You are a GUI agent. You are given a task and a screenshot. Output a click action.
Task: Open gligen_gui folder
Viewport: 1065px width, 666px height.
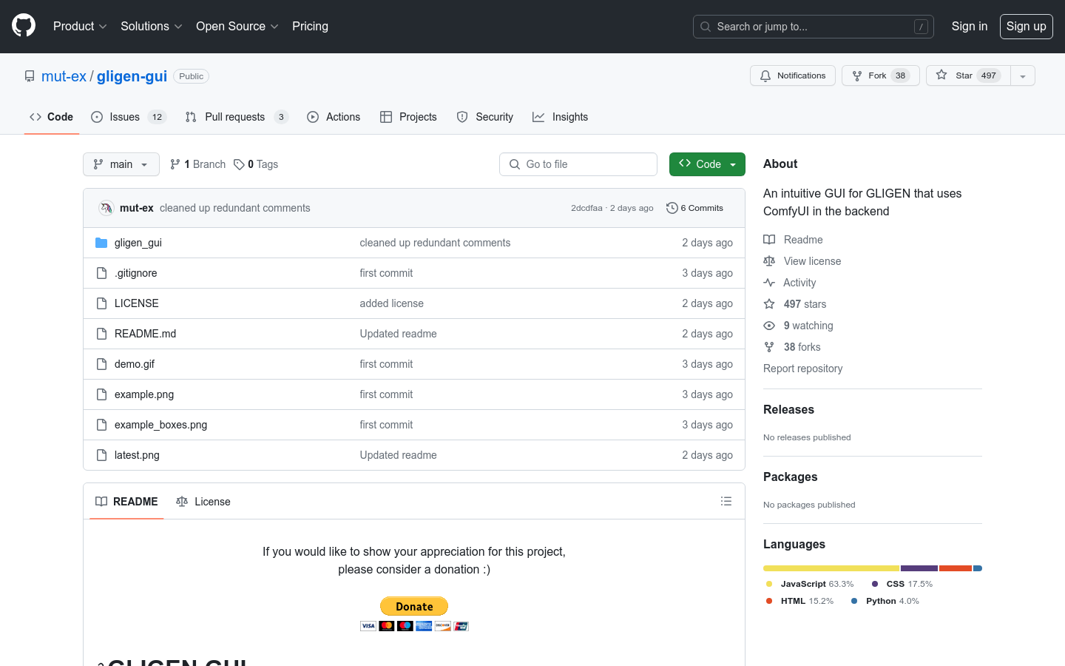[138, 243]
